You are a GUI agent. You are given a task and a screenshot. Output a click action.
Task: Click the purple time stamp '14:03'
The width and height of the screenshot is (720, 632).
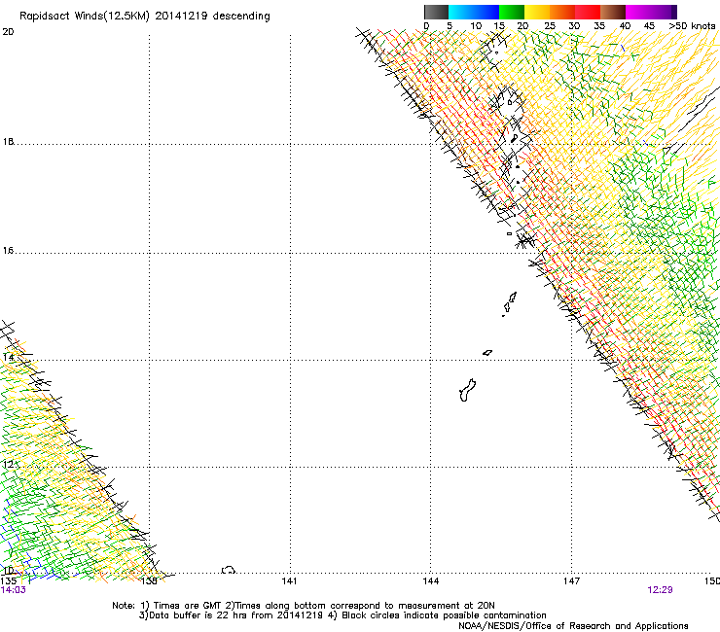14,590
